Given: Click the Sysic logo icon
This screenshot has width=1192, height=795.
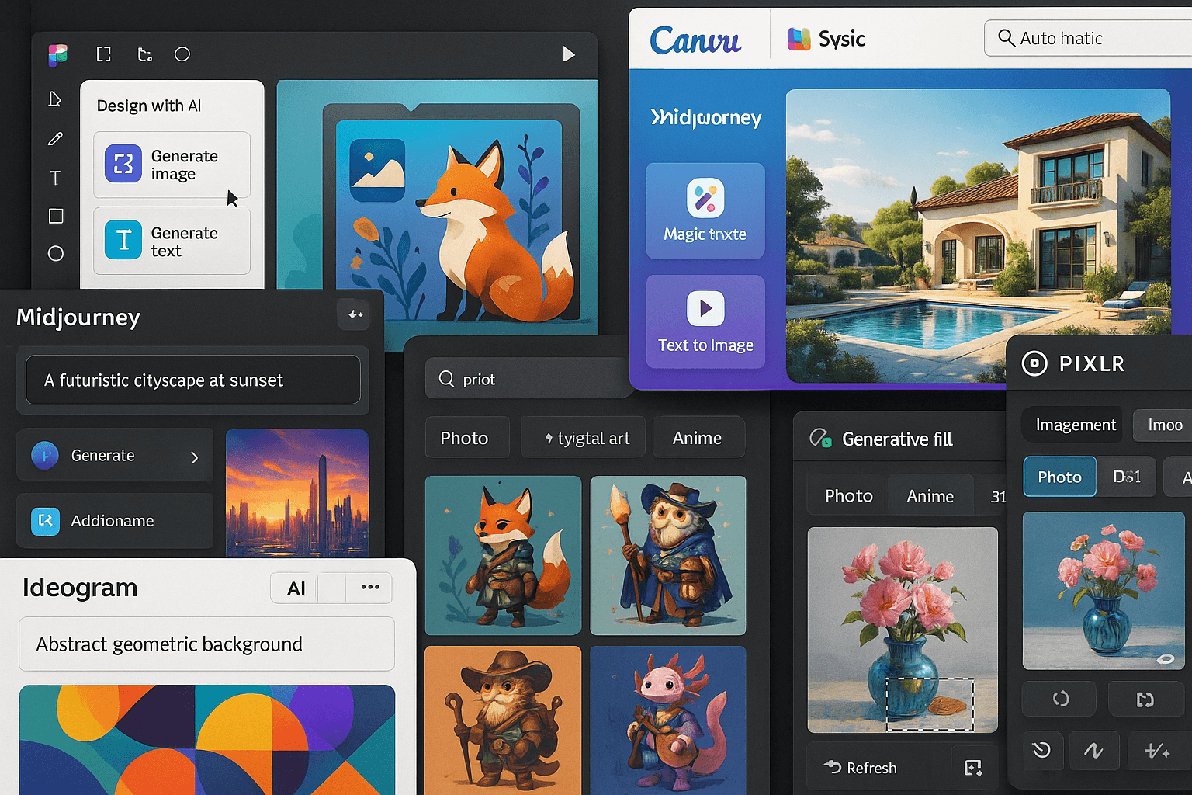Looking at the screenshot, I should pyautogui.click(x=799, y=39).
